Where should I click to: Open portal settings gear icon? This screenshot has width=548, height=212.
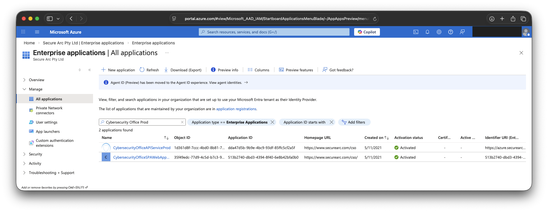tap(439, 32)
